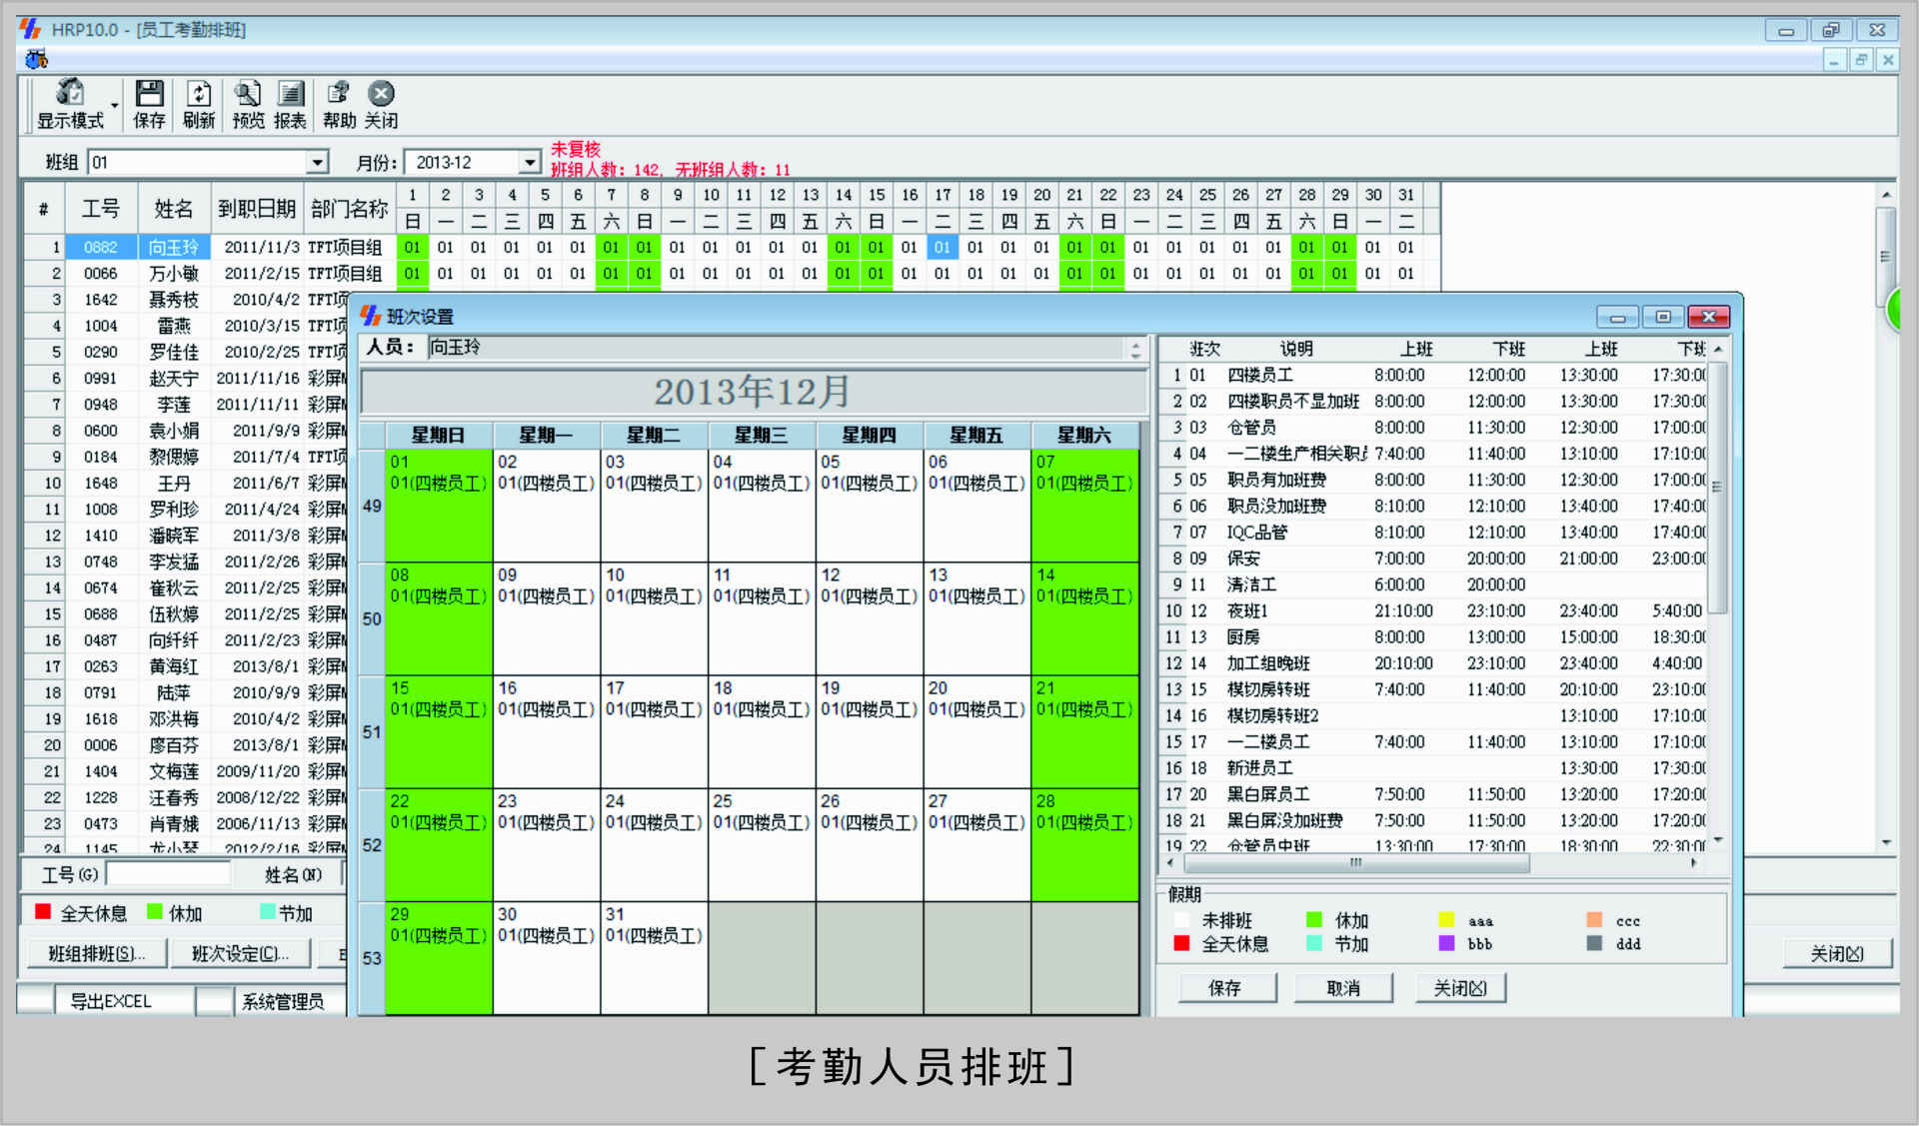Open the 月份 2013-12 dropdown
The image size is (1919, 1126).
531,162
